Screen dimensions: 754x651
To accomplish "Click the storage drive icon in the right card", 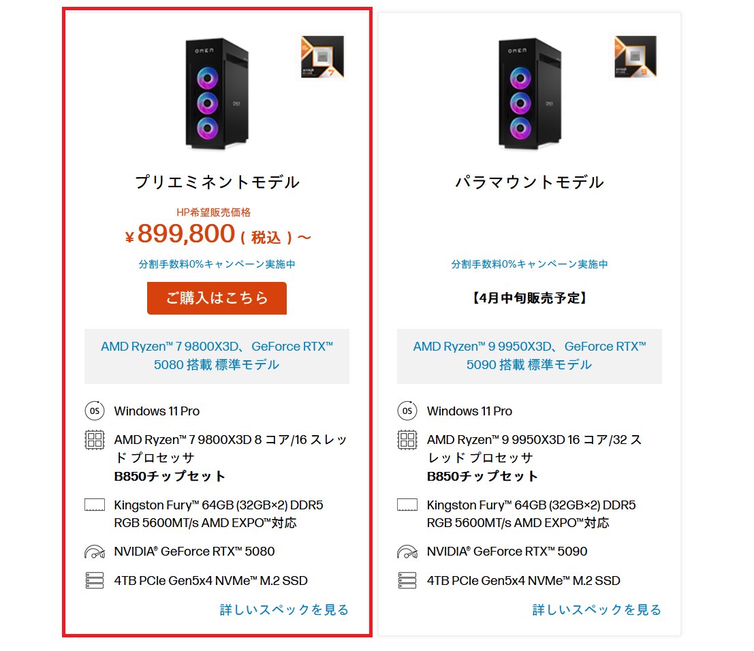I will [x=407, y=581].
